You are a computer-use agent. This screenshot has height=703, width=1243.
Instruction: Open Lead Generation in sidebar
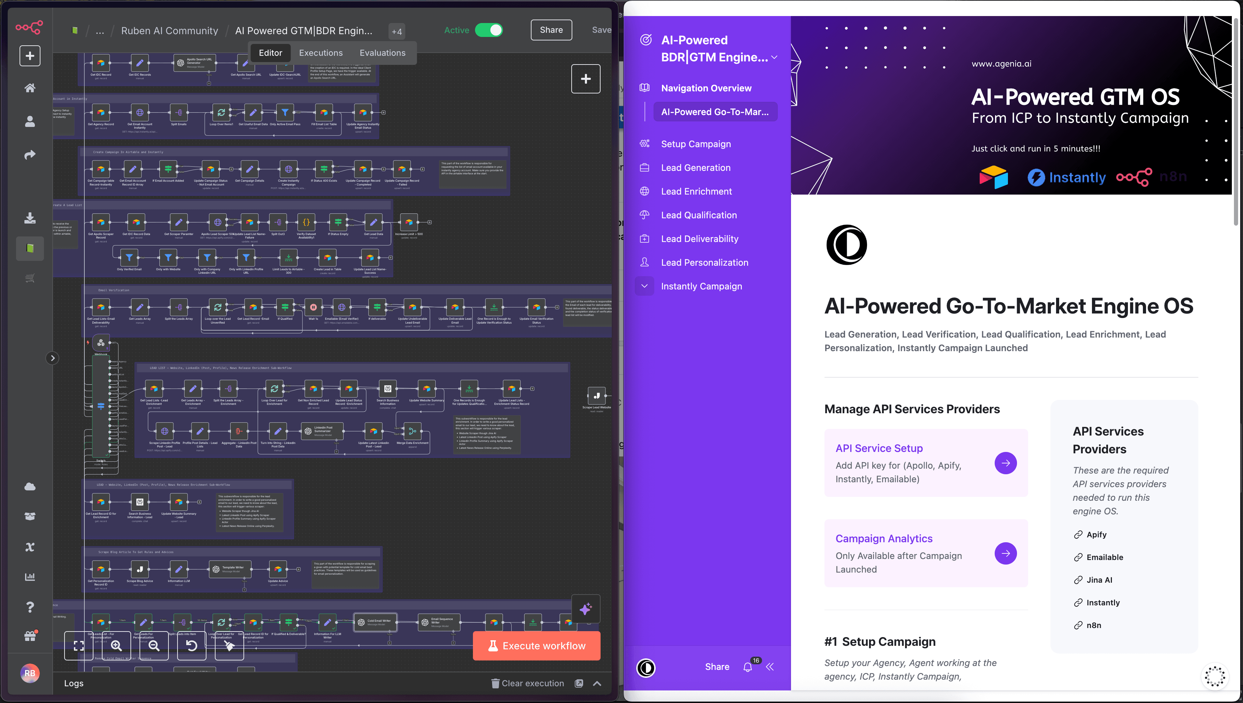coord(696,167)
